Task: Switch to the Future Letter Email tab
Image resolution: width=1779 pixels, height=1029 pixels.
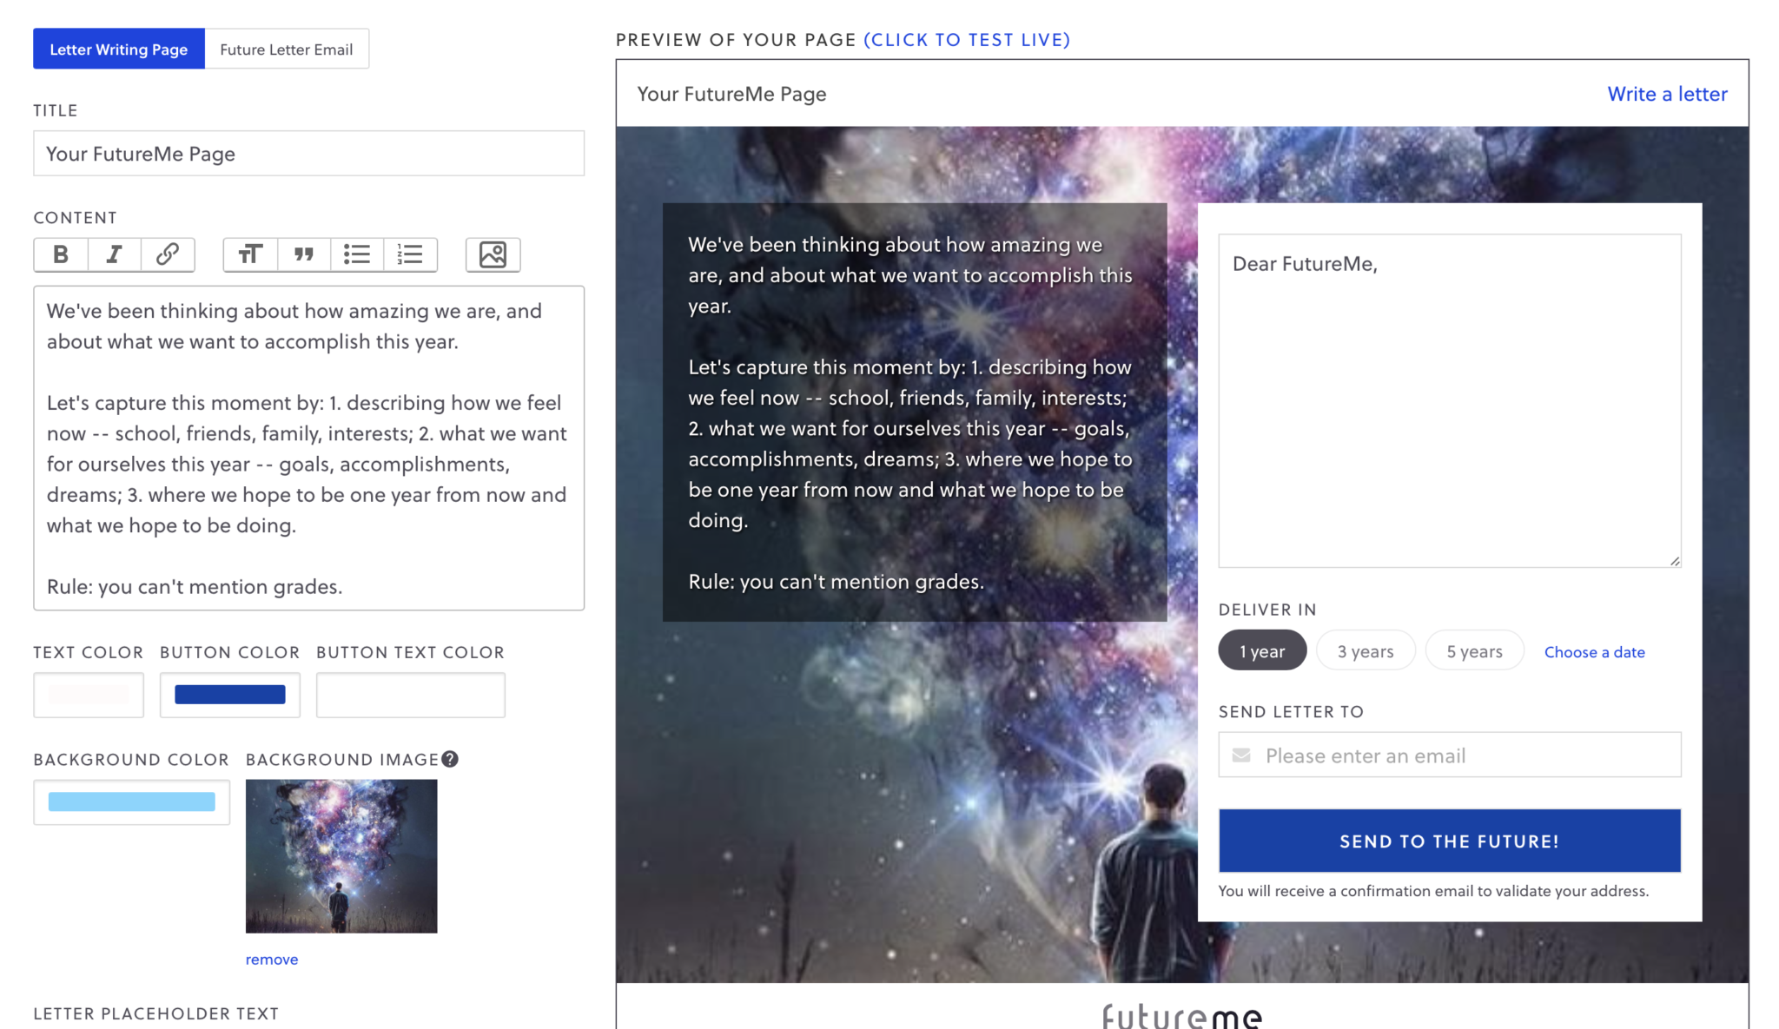Action: [287, 49]
